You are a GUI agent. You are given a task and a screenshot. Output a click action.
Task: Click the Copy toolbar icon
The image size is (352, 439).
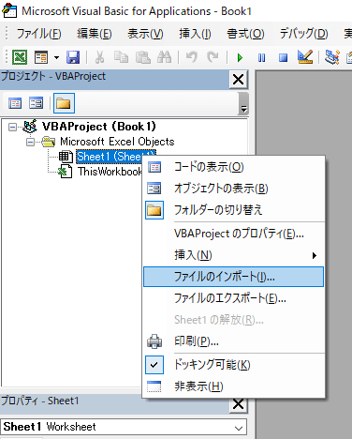pos(121,57)
